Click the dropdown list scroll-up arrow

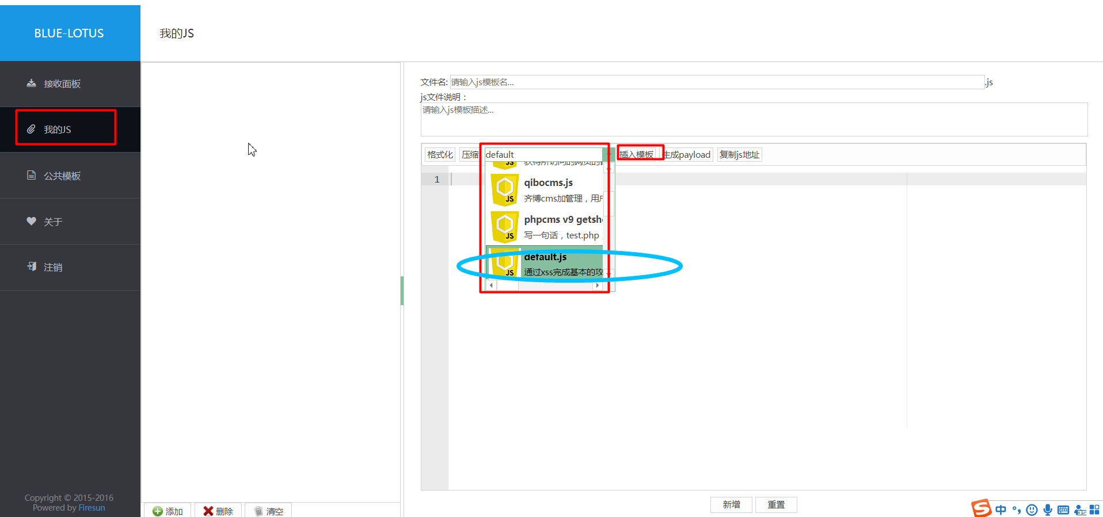pyautogui.click(x=608, y=168)
